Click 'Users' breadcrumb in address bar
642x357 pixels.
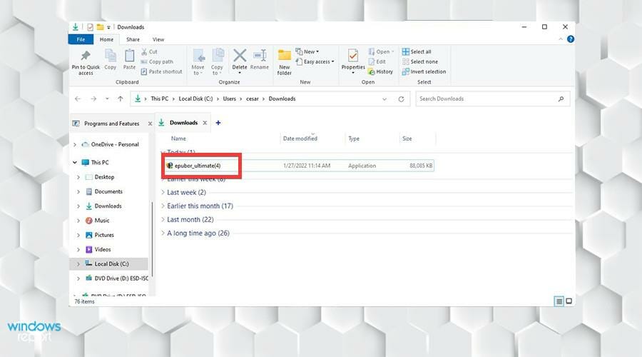pos(229,99)
